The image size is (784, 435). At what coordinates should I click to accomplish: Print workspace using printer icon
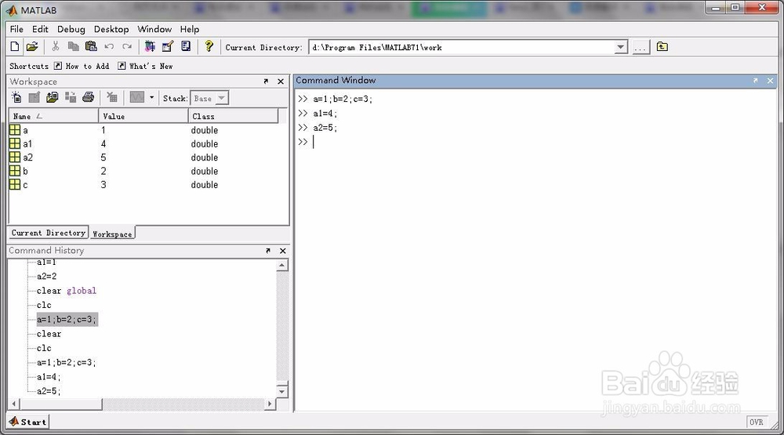click(x=89, y=97)
